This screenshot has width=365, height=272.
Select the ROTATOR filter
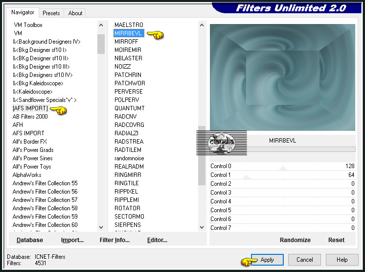[x=127, y=208]
